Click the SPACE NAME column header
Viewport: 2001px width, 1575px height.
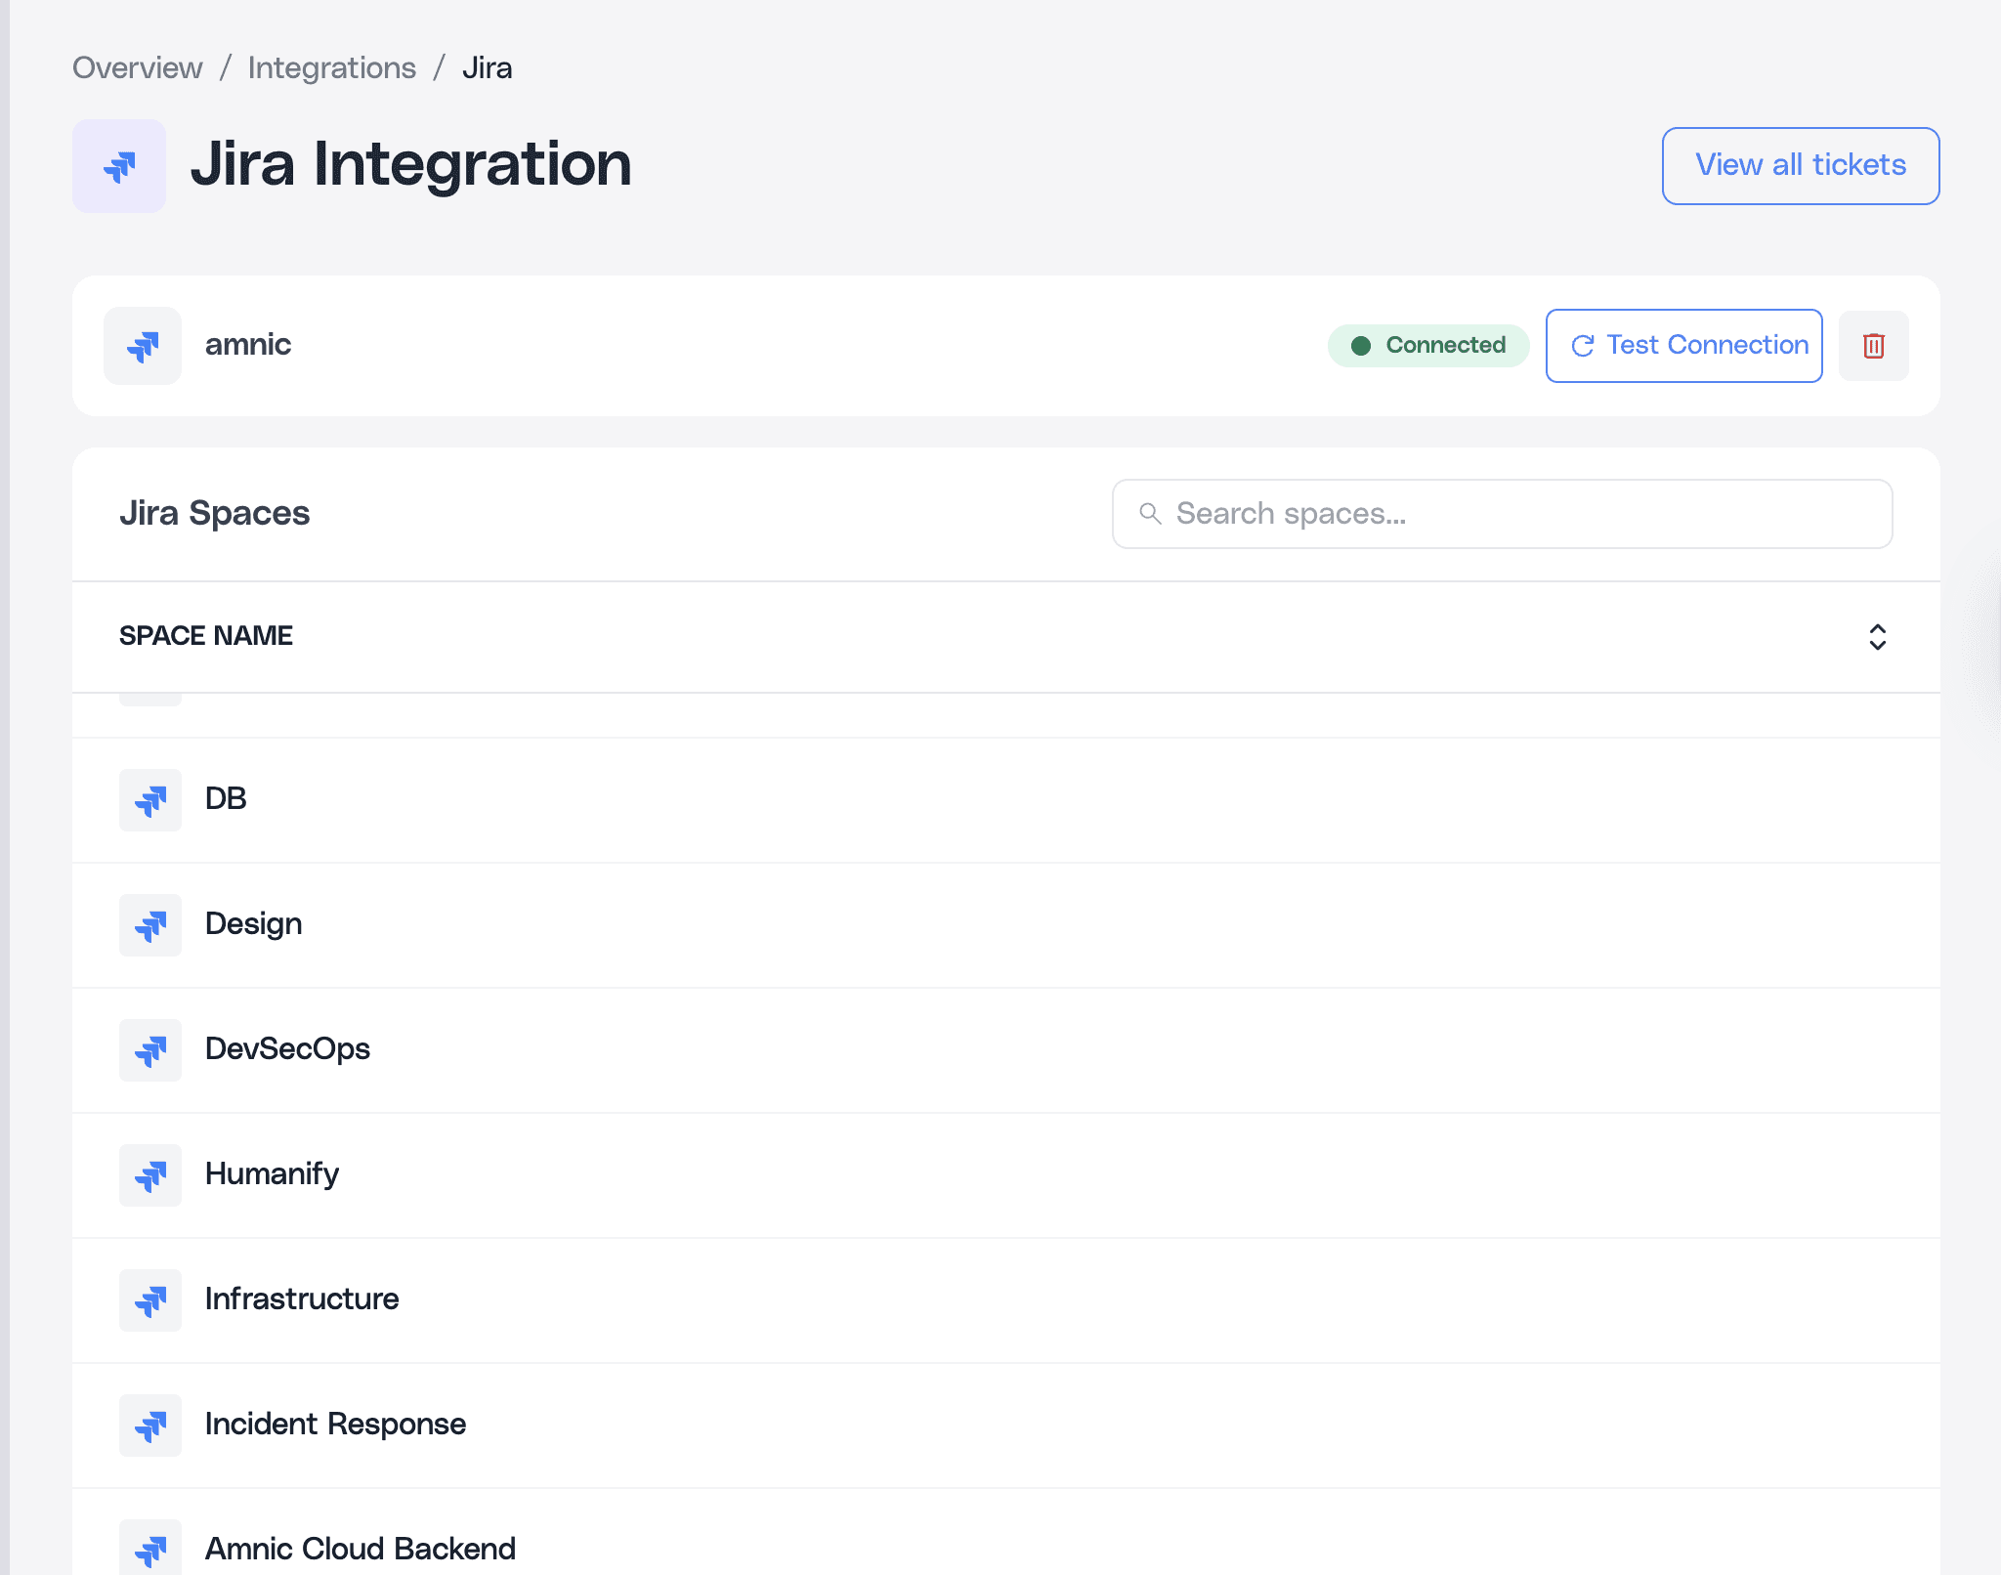coord(206,636)
